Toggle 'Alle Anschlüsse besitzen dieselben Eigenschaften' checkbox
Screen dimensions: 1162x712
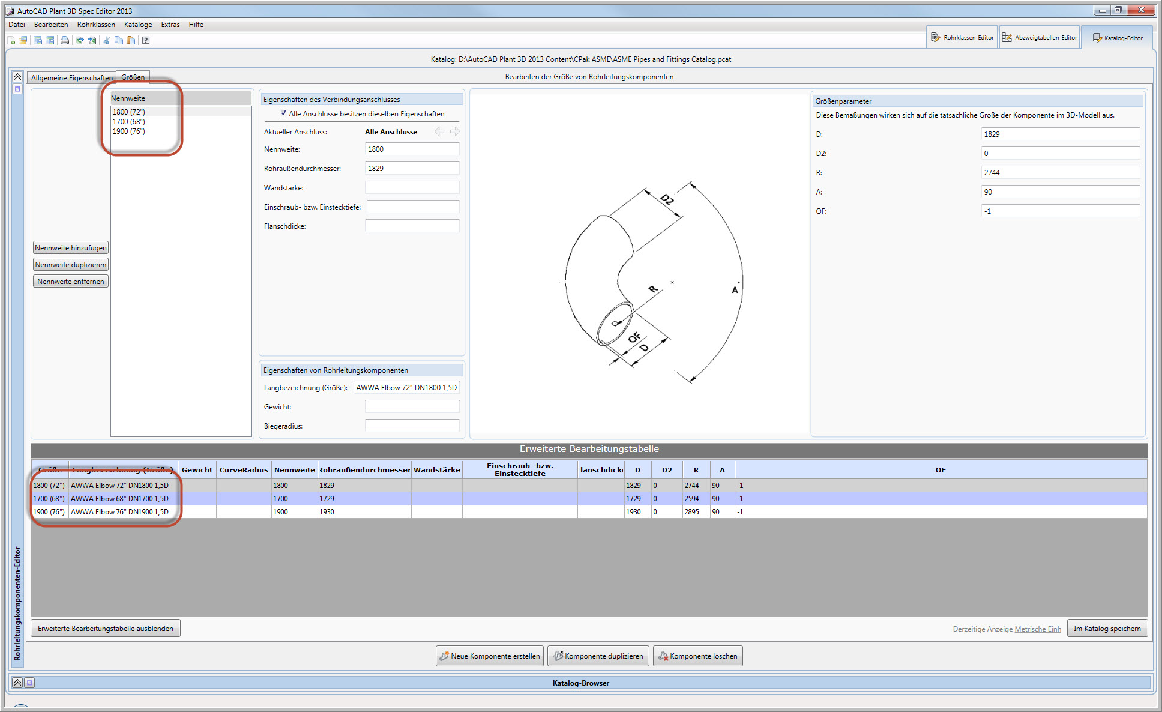coord(284,113)
